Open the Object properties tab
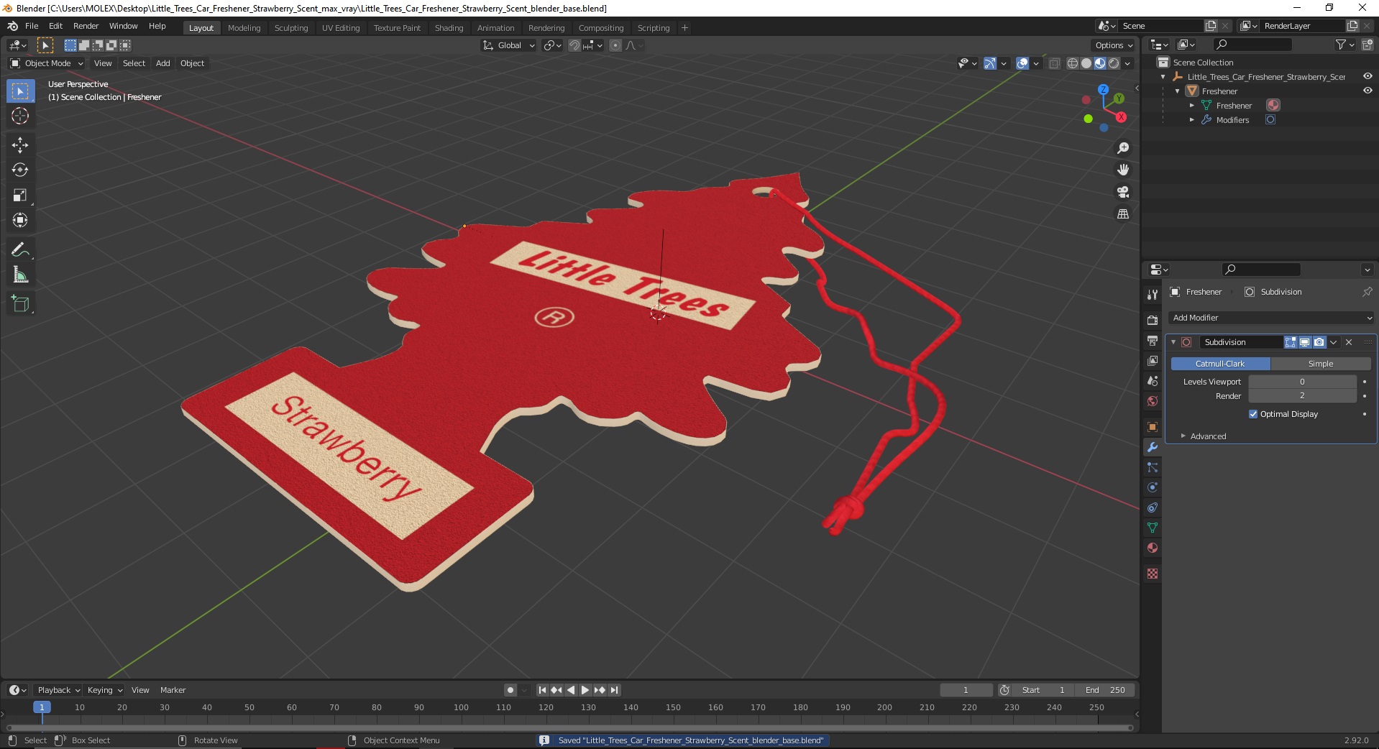The width and height of the screenshot is (1379, 749). (x=1153, y=427)
